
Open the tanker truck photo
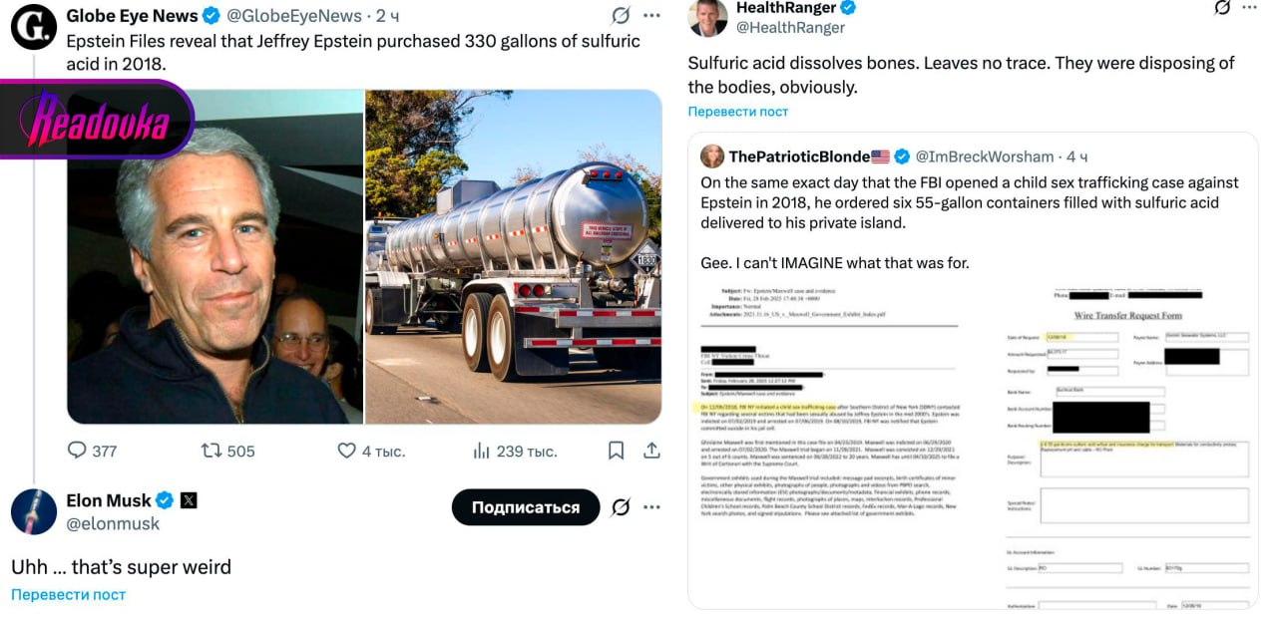(x=513, y=256)
